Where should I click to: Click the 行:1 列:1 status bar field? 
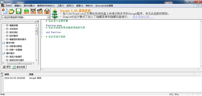coord(178,95)
